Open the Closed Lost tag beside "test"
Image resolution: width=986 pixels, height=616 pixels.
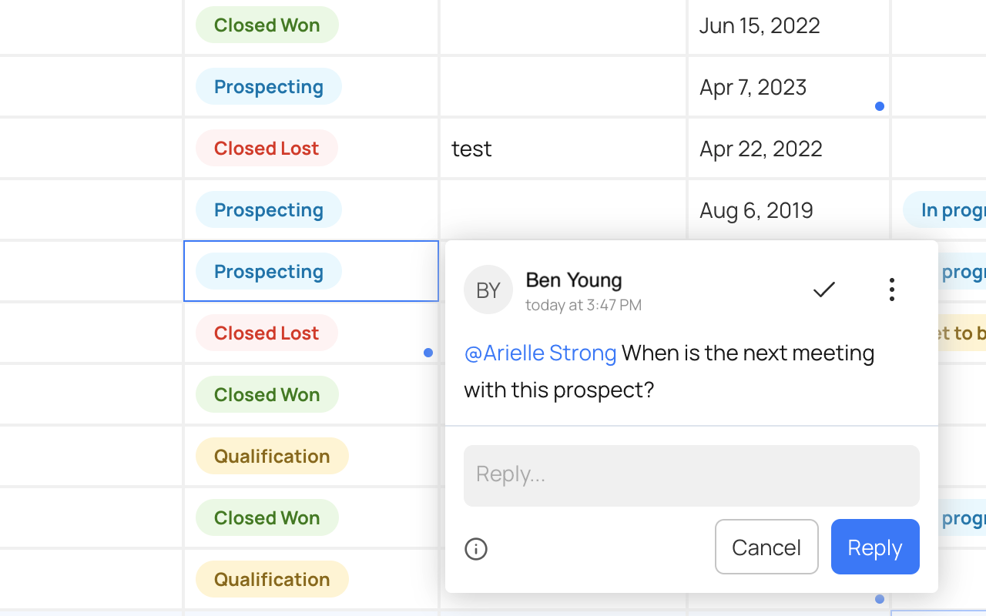click(x=267, y=148)
